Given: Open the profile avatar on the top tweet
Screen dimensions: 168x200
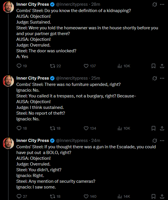Looking at the screenshot, I should [8, 7].
